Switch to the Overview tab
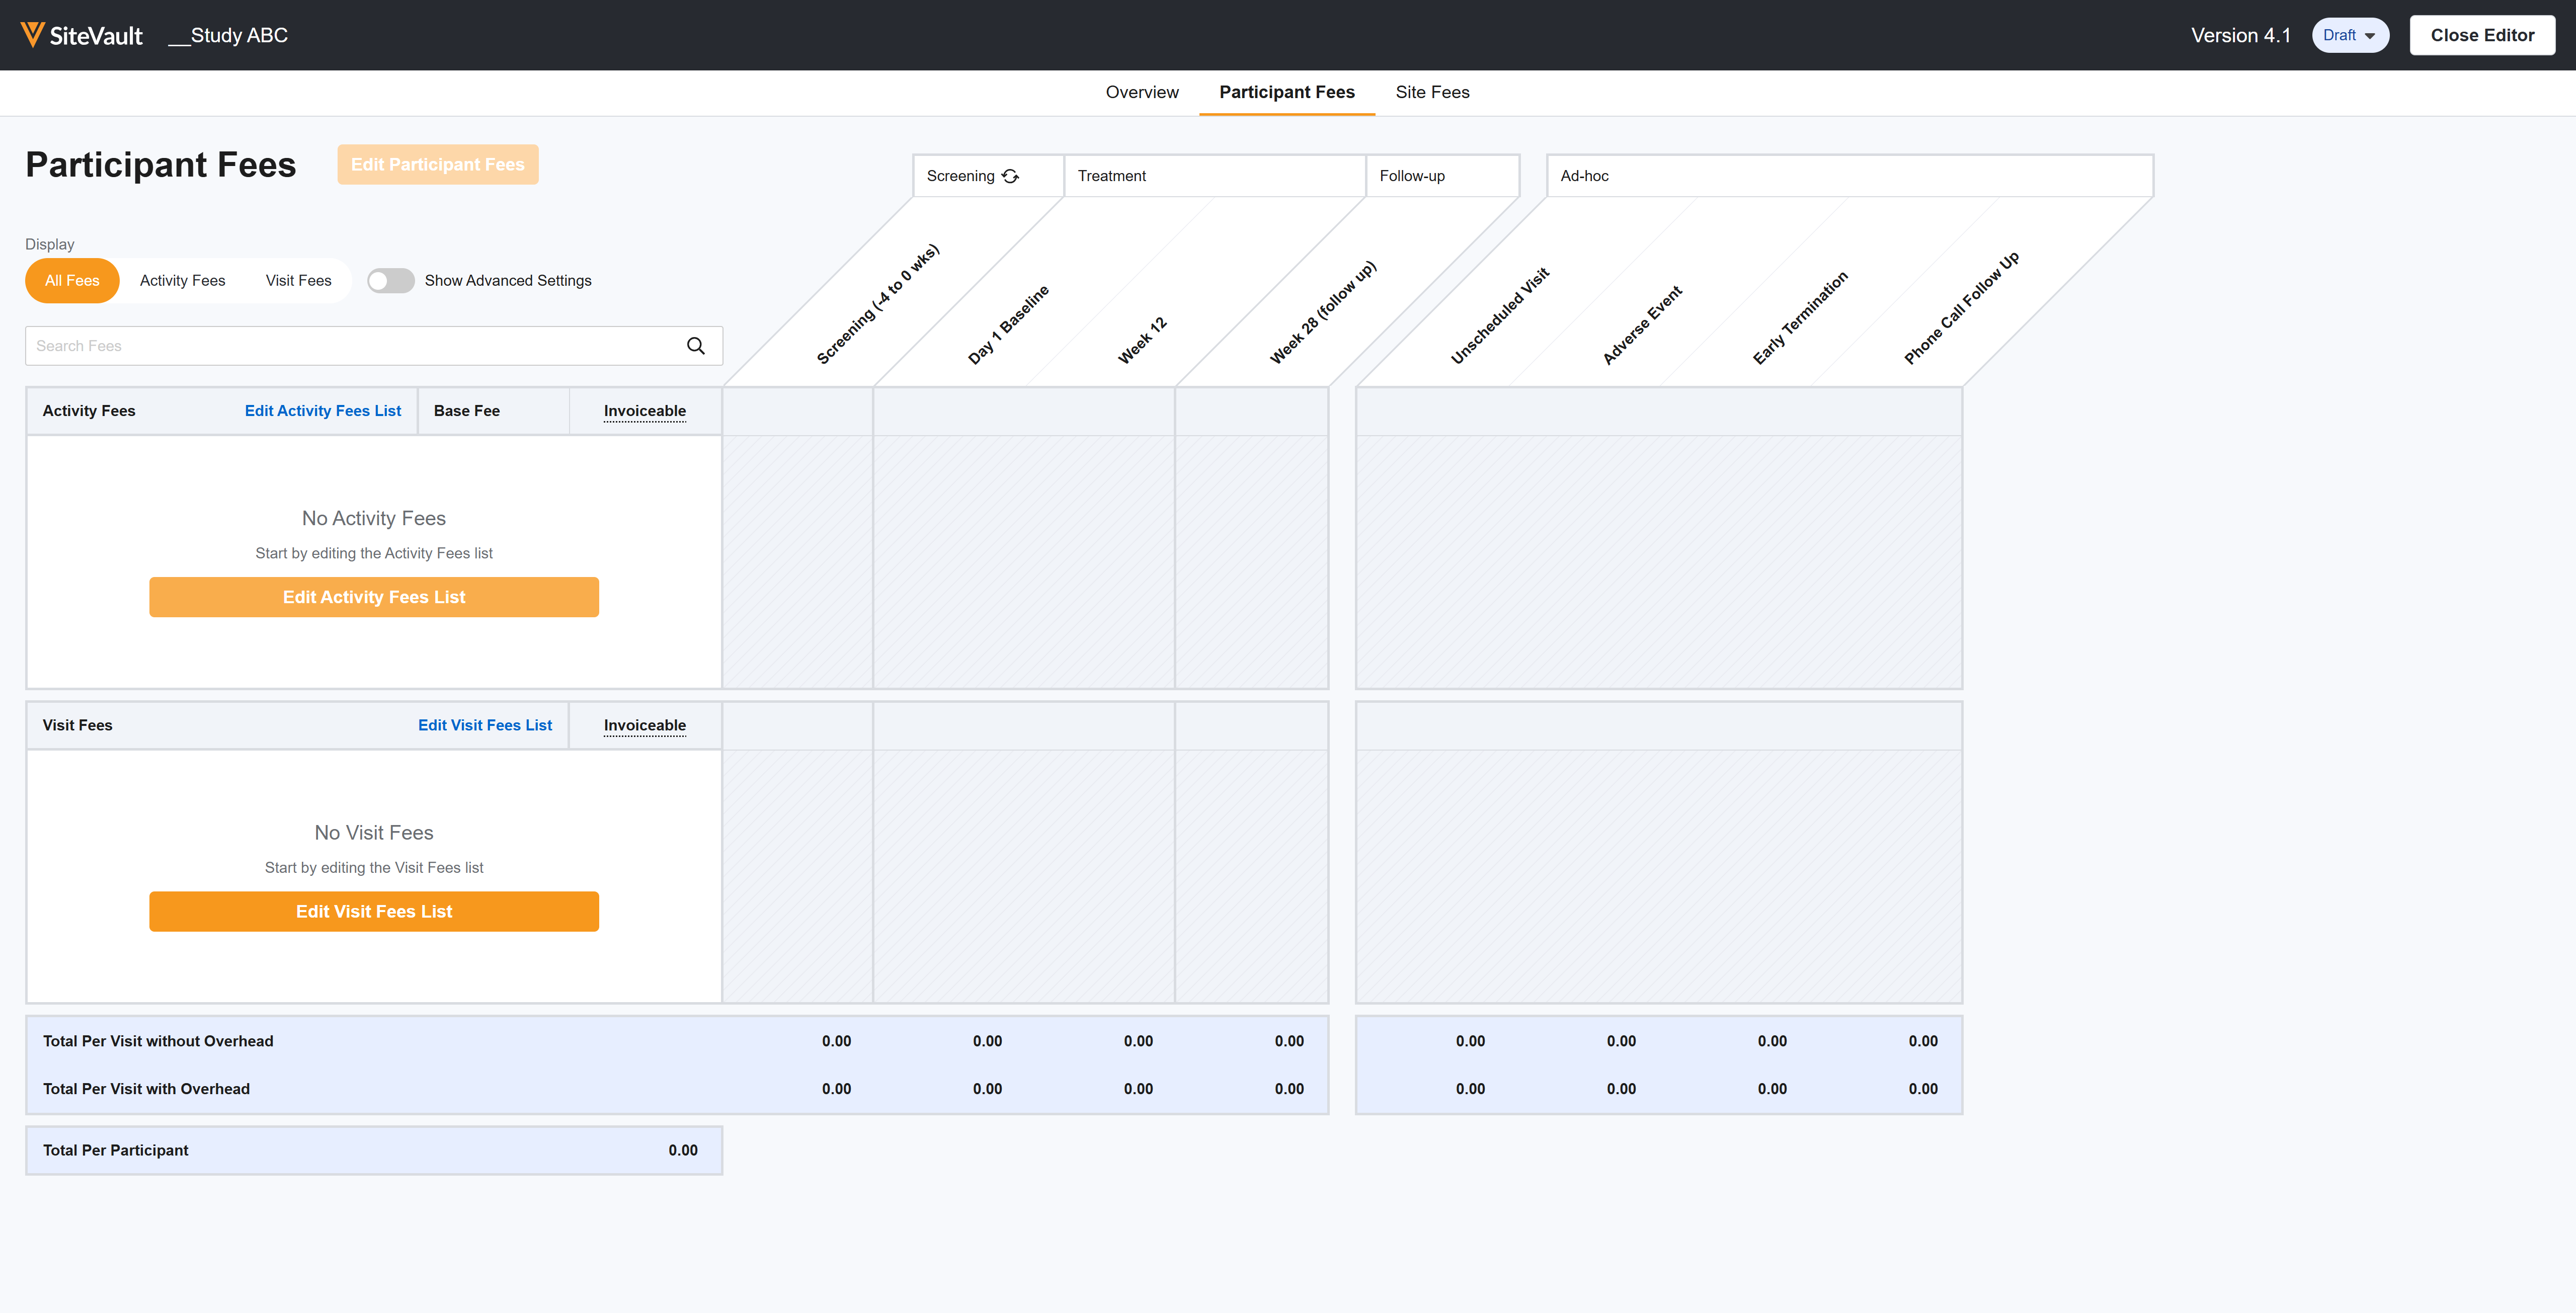 (x=1142, y=92)
